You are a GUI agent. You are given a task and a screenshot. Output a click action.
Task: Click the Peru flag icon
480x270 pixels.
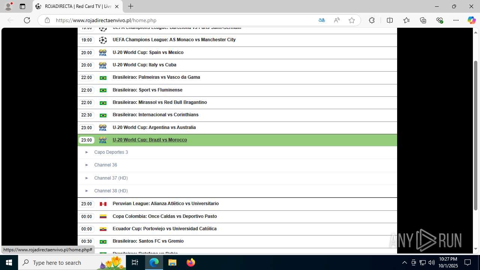point(103,204)
